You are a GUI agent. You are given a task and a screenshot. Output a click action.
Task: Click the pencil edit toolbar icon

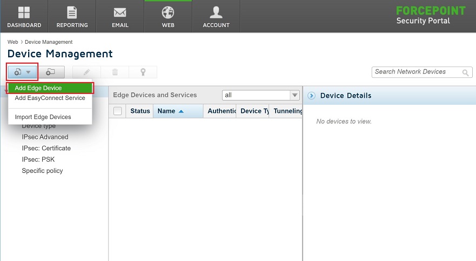tap(86, 72)
